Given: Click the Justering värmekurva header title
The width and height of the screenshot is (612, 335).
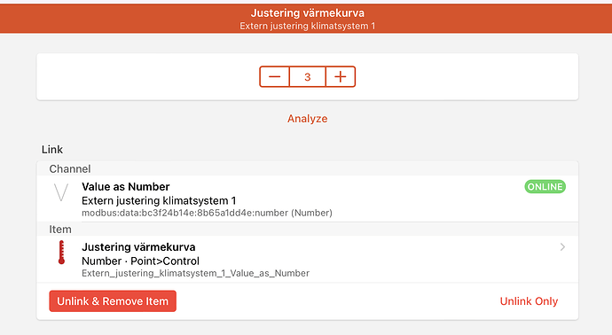Looking at the screenshot, I should coord(308,13).
